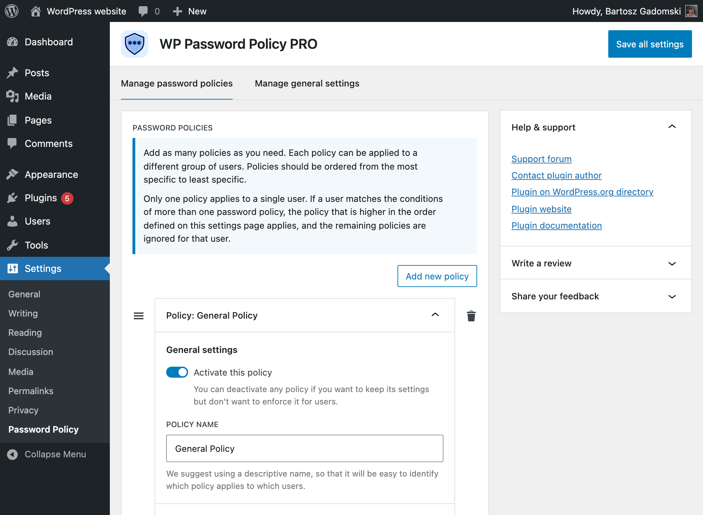Collapse the General Policy panel chevron
The height and width of the screenshot is (515, 703).
coord(435,315)
